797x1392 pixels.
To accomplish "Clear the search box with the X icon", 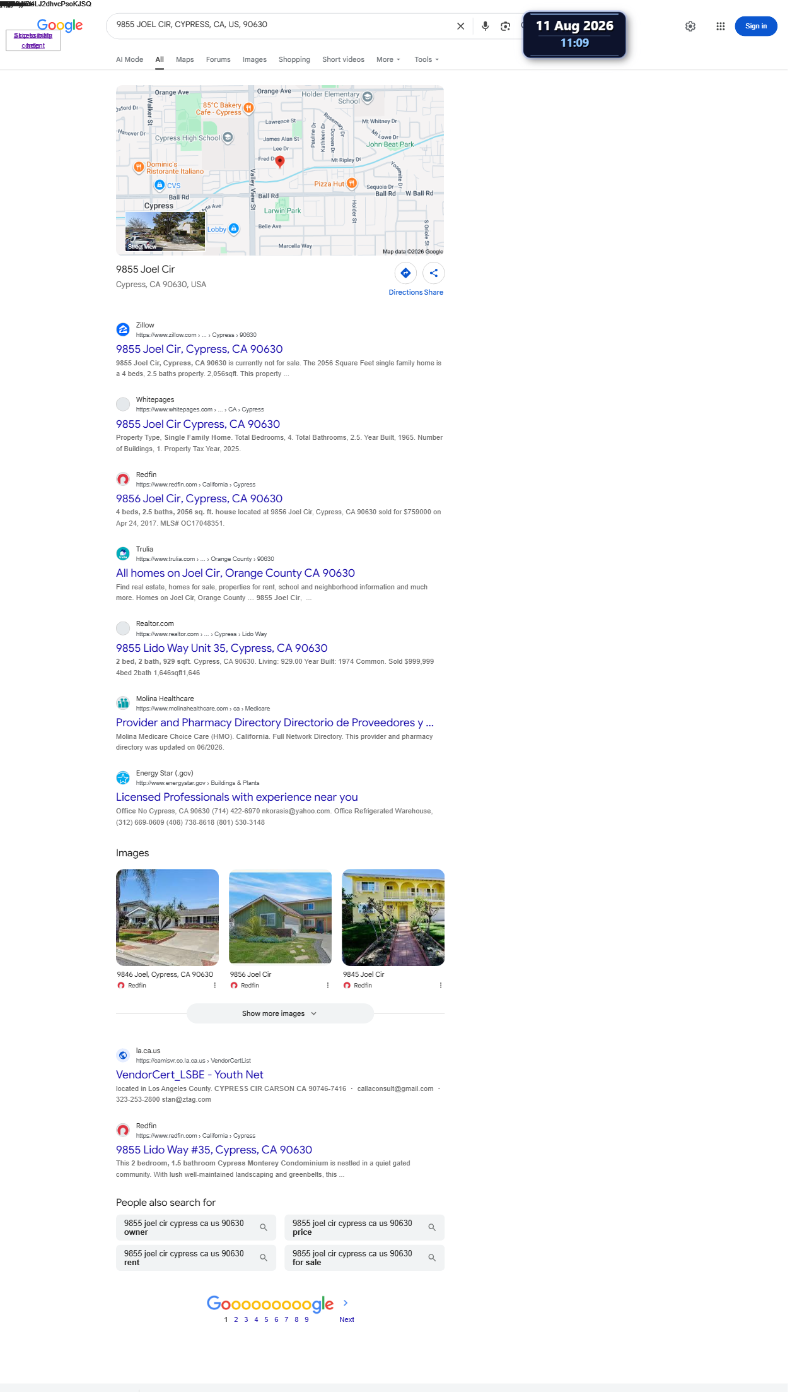I will point(460,26).
